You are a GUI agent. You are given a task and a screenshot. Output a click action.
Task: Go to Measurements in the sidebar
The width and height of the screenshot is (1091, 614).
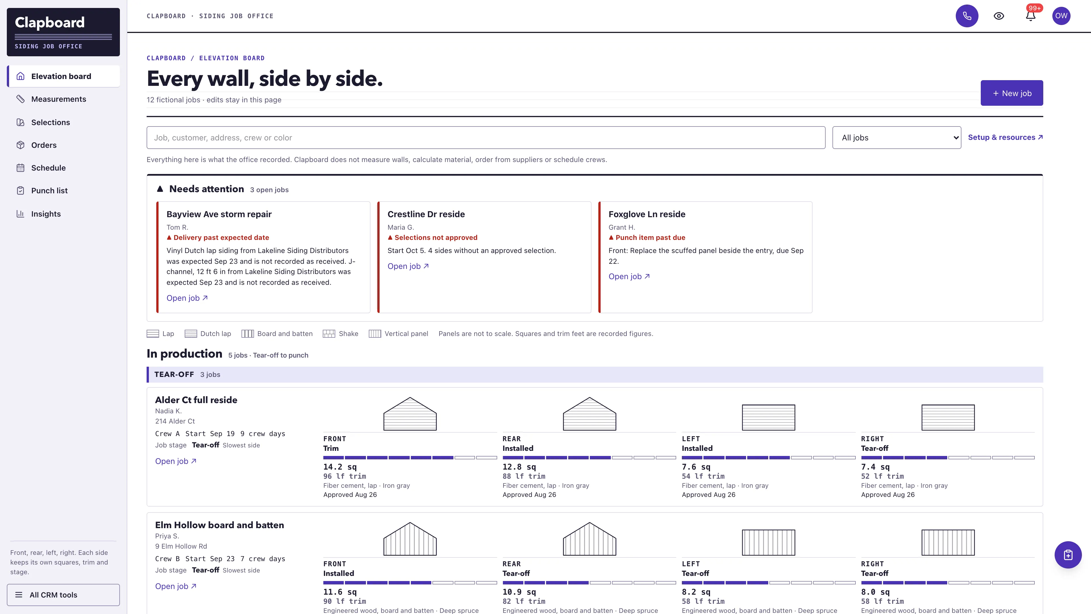click(x=64, y=99)
